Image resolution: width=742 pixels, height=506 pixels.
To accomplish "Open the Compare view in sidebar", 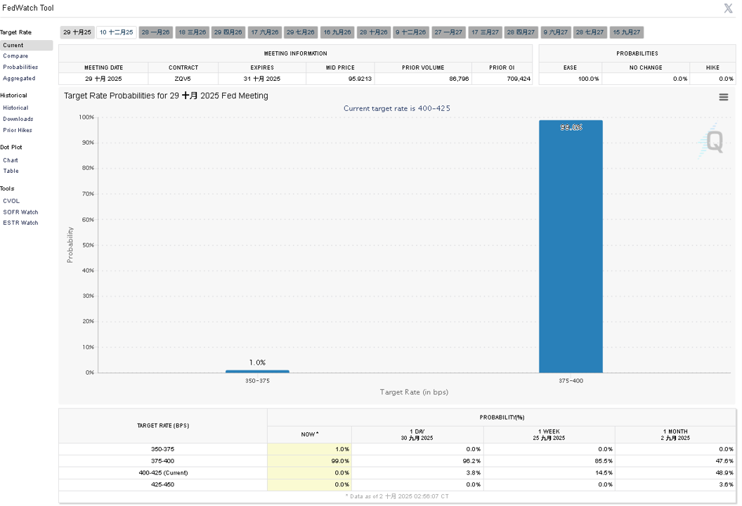I will [15, 56].
